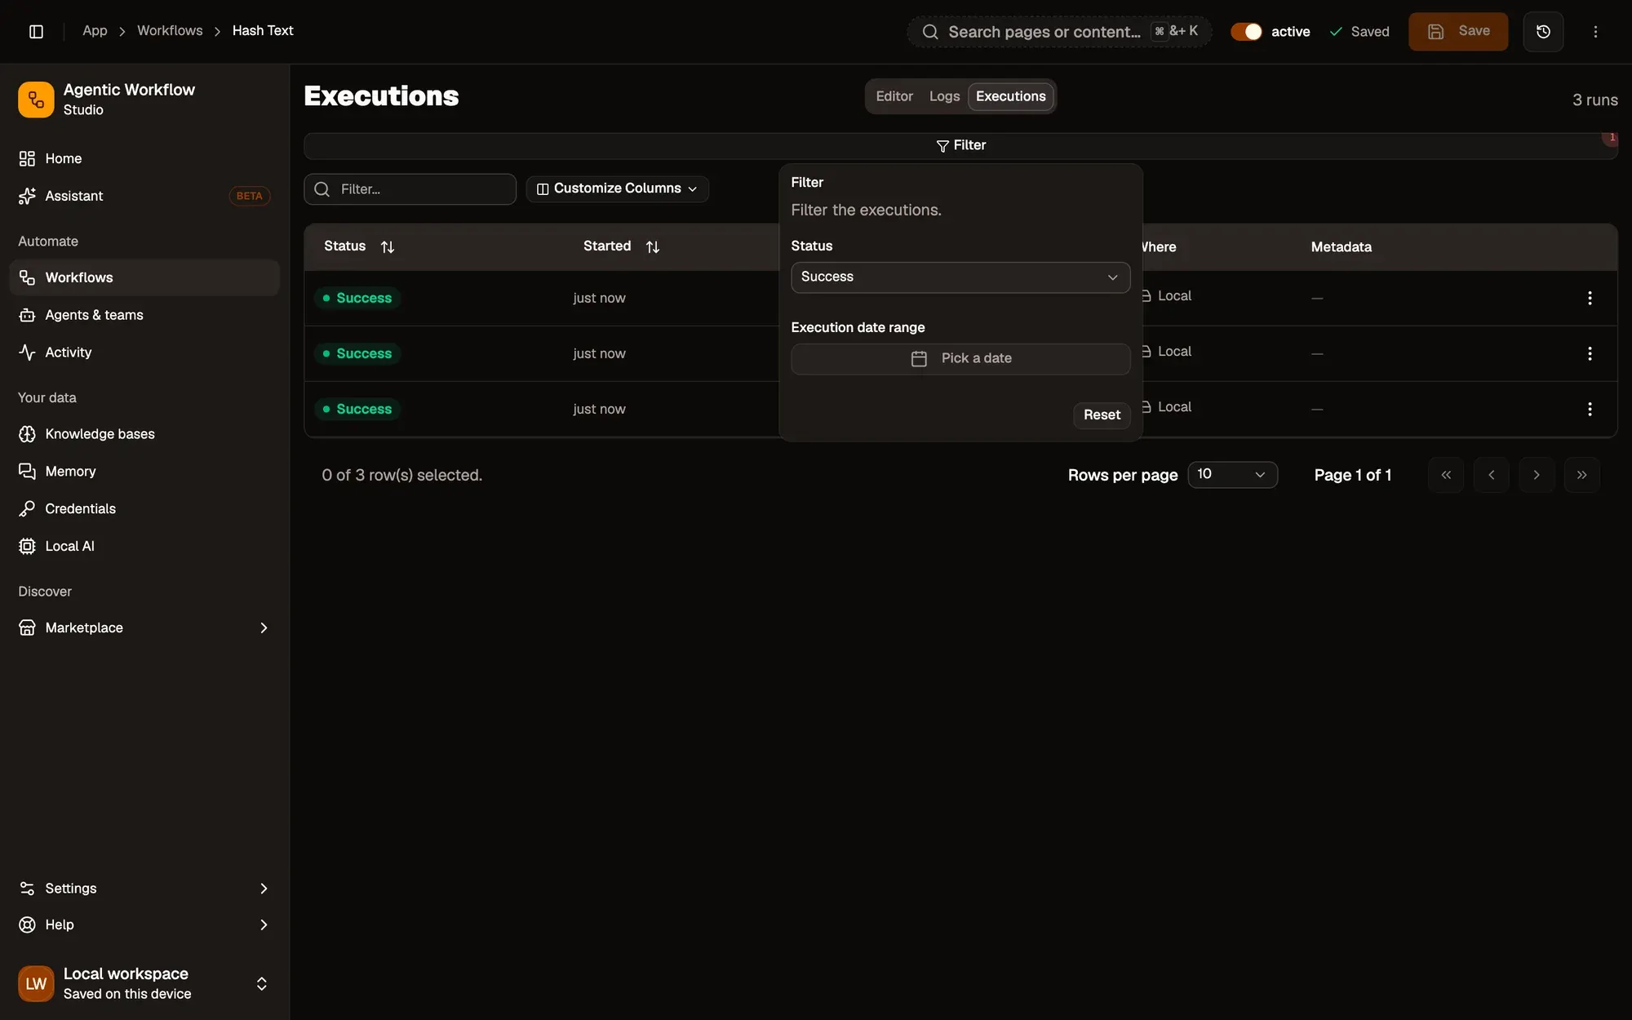The width and height of the screenshot is (1632, 1020).
Task: Open row actions for second Success run
Action: [1590, 353]
